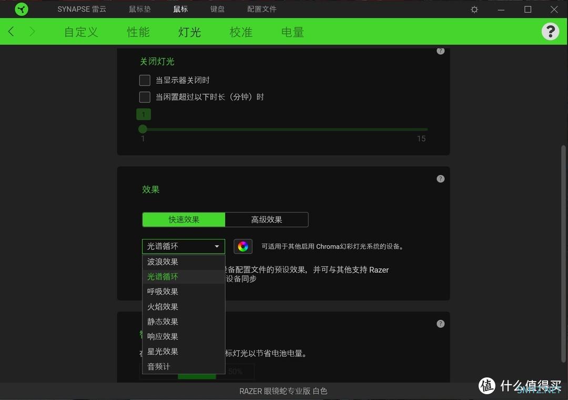
Task: Click the Razer logo icon
Action: [22, 9]
